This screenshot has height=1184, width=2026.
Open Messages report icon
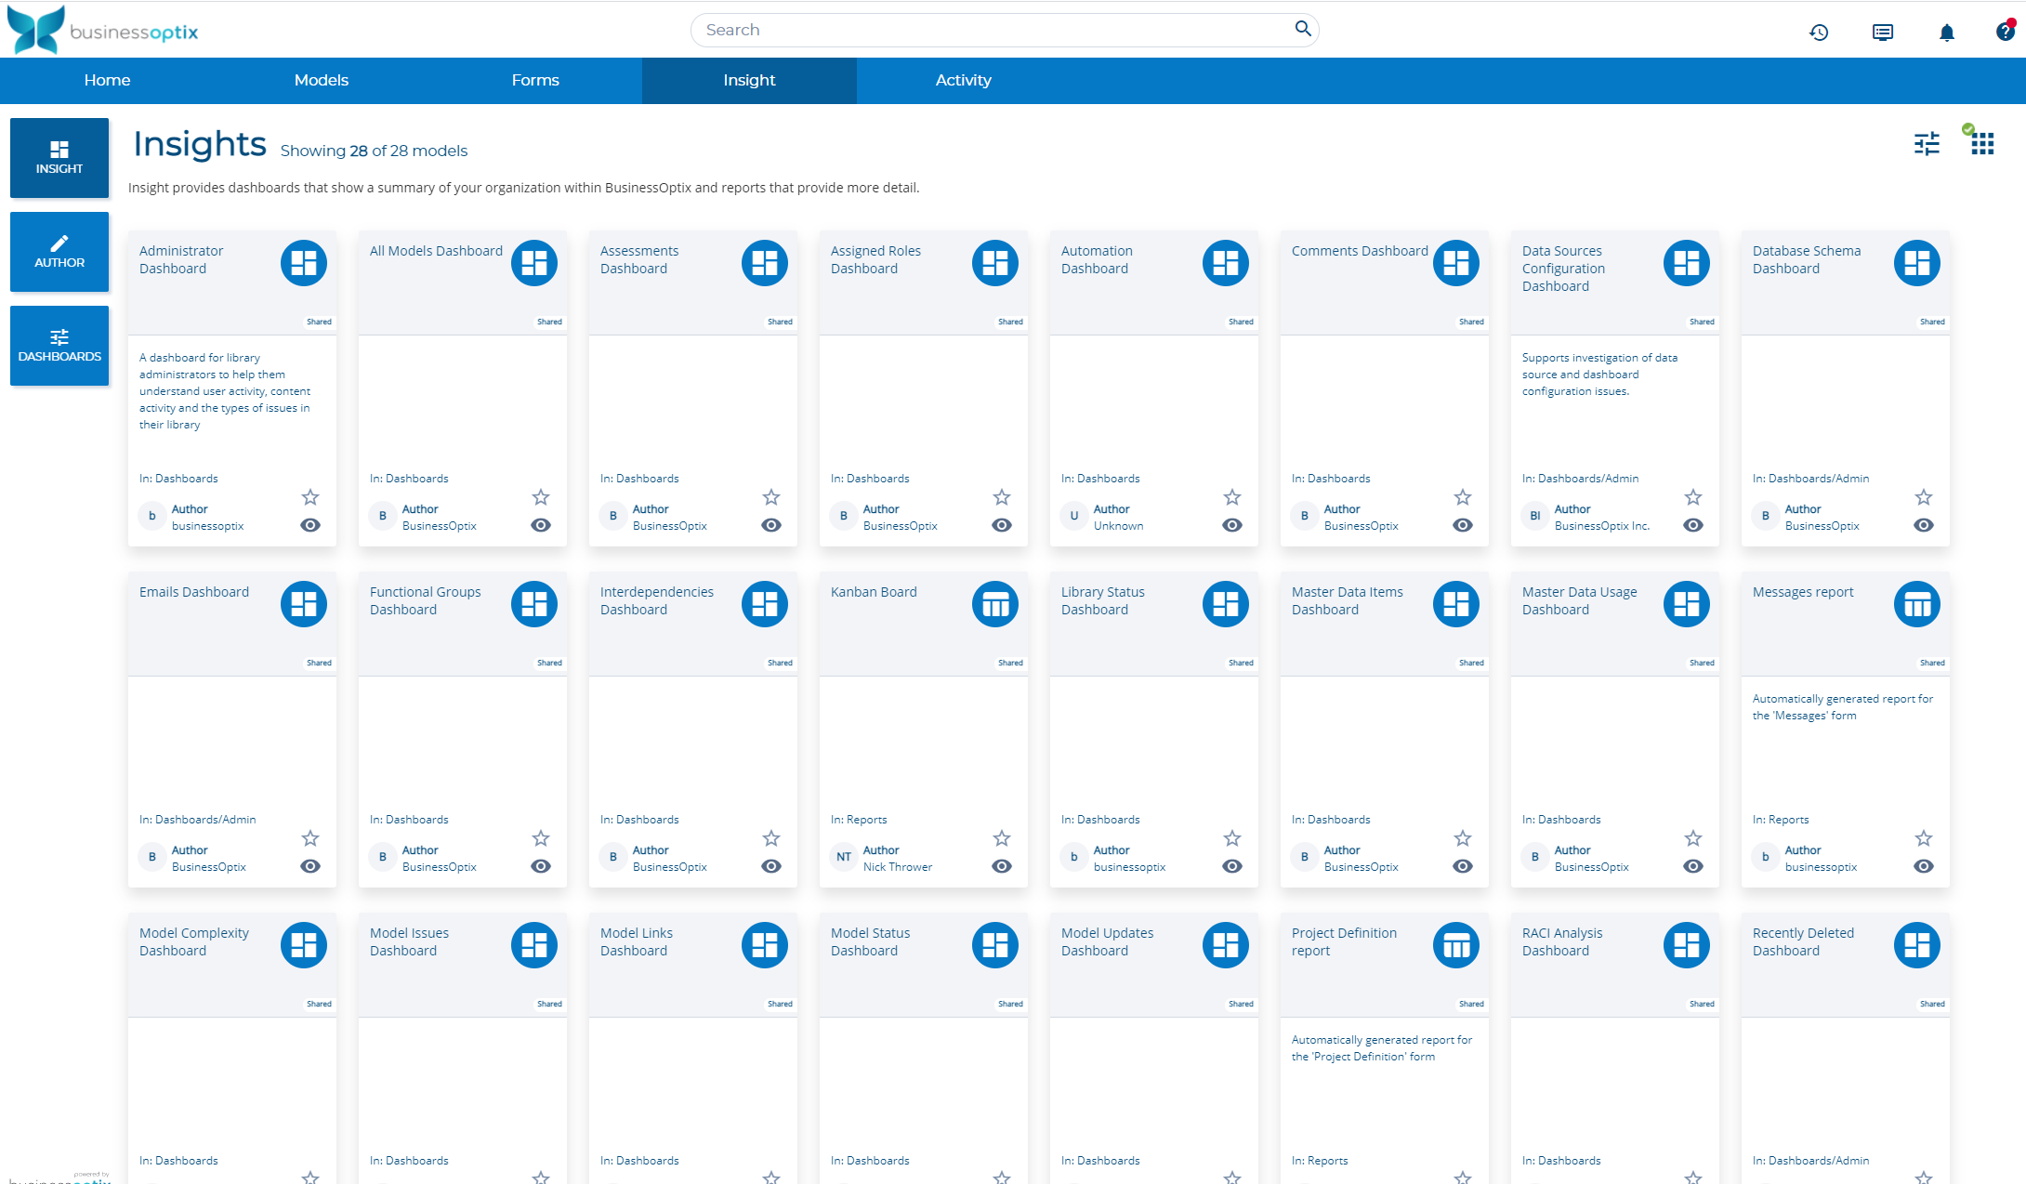coord(1917,604)
